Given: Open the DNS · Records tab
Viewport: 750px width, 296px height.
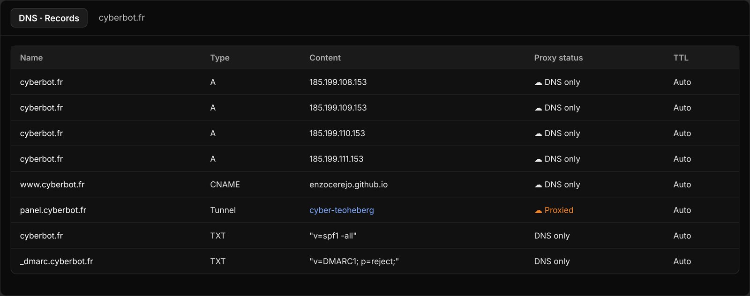Looking at the screenshot, I should [49, 18].
